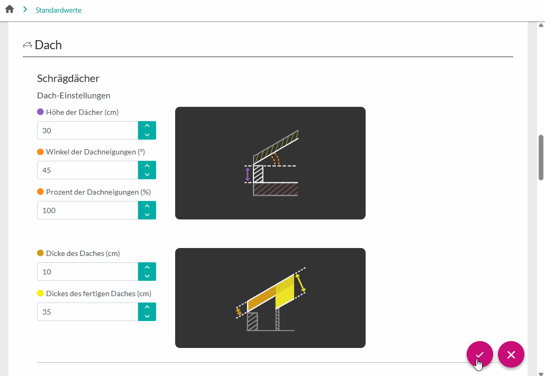Decrease Dicke des Daches value
Screen dimensions: 545x376
pos(147,276)
